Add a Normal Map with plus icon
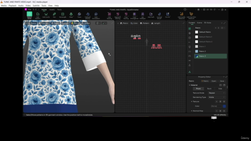Viewport: 251px width, 141px height. tap(216, 111)
